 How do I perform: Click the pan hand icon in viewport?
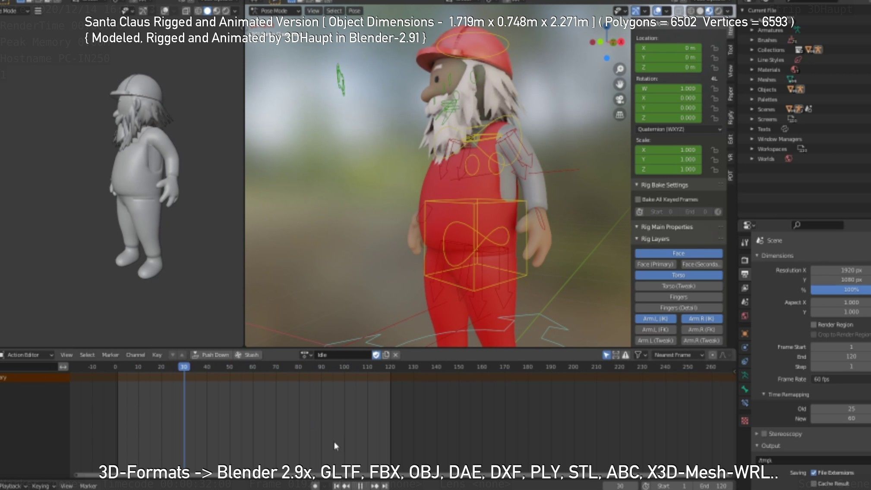(620, 84)
